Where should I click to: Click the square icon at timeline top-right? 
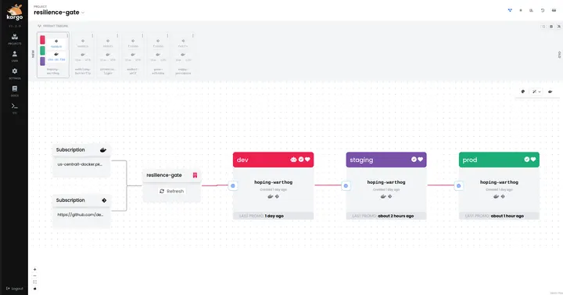(543, 27)
